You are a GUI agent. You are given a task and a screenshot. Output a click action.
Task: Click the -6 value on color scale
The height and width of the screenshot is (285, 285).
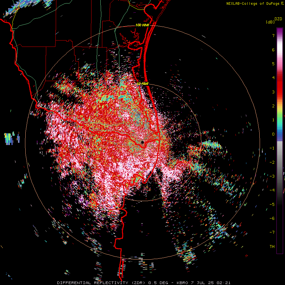click(272, 218)
